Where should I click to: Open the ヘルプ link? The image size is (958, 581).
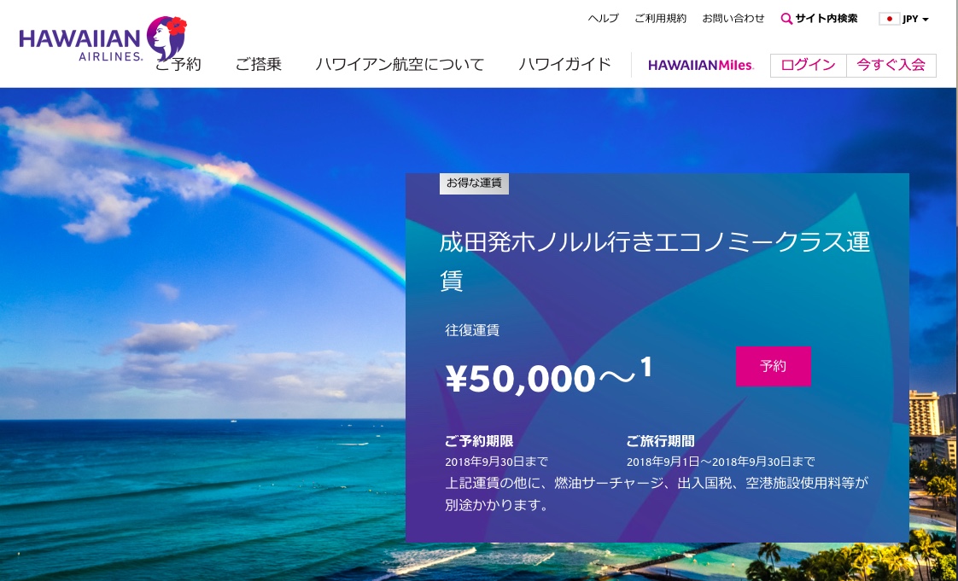(603, 18)
